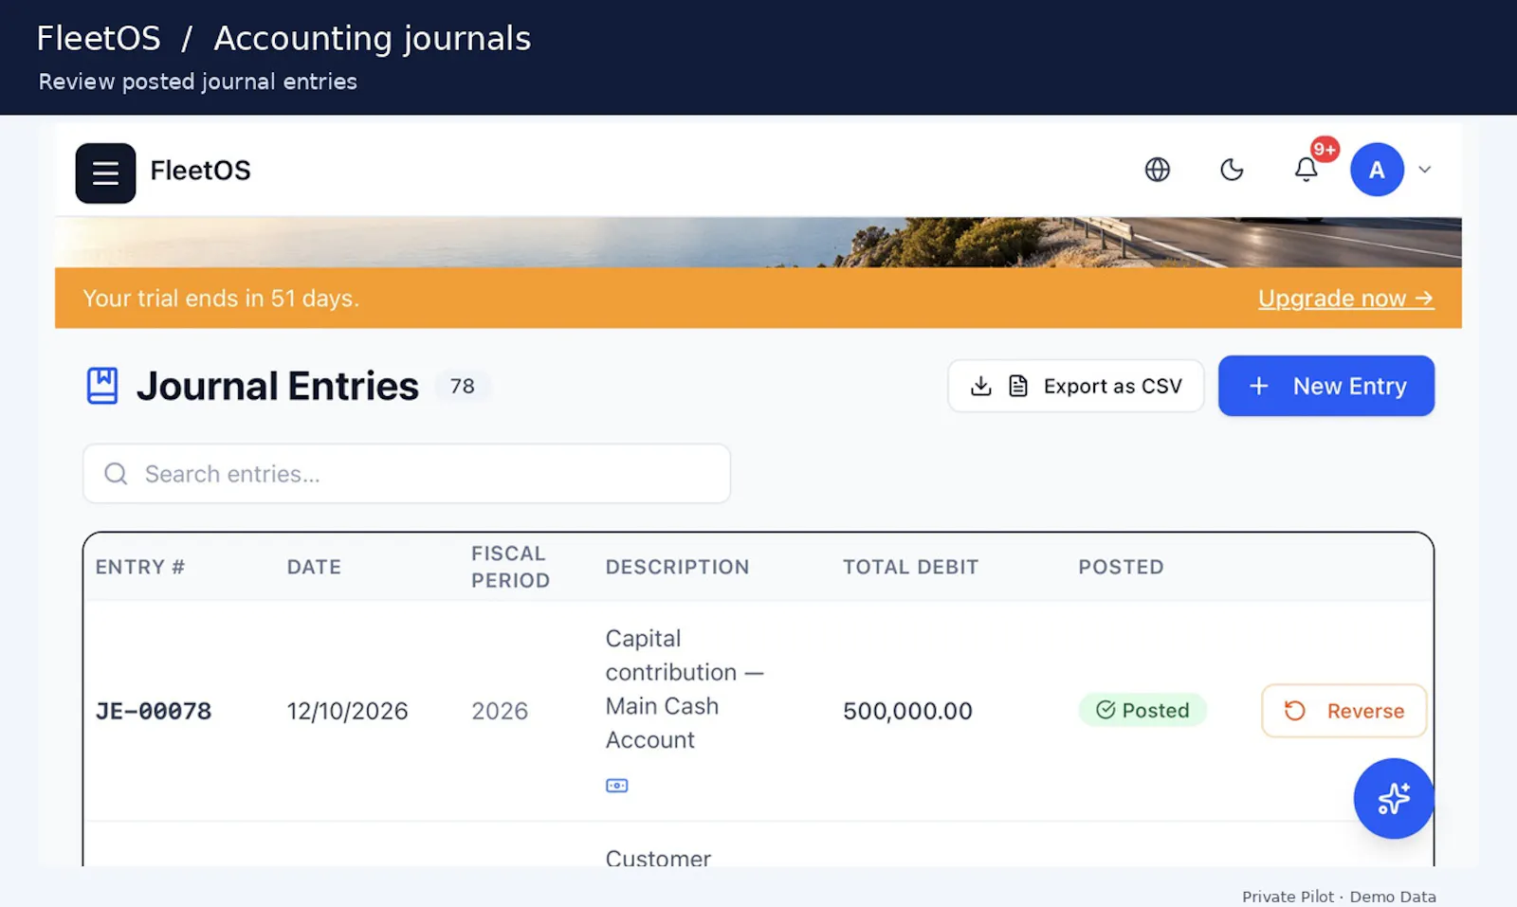Click trial ends in 51 days notice

click(x=221, y=299)
